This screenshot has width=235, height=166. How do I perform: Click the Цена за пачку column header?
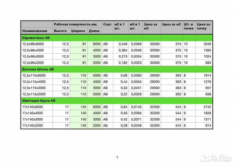204,26
